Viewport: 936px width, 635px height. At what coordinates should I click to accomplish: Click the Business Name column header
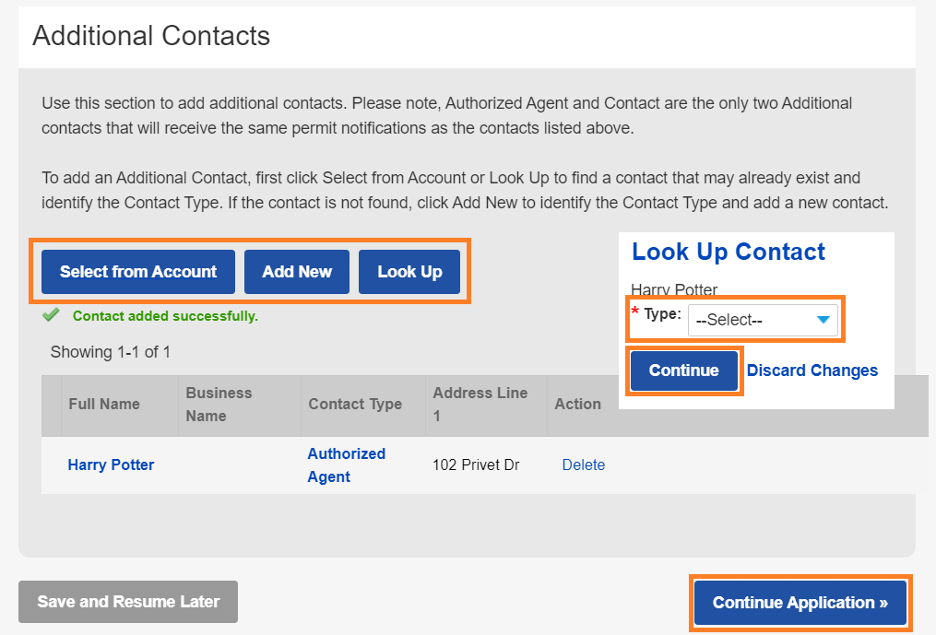tap(219, 405)
